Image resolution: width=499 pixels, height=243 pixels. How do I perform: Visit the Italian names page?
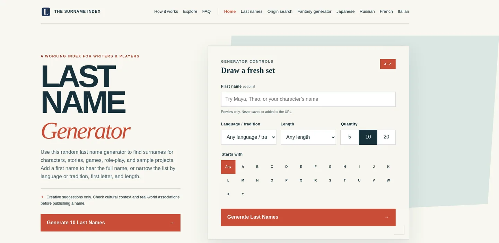403,11
